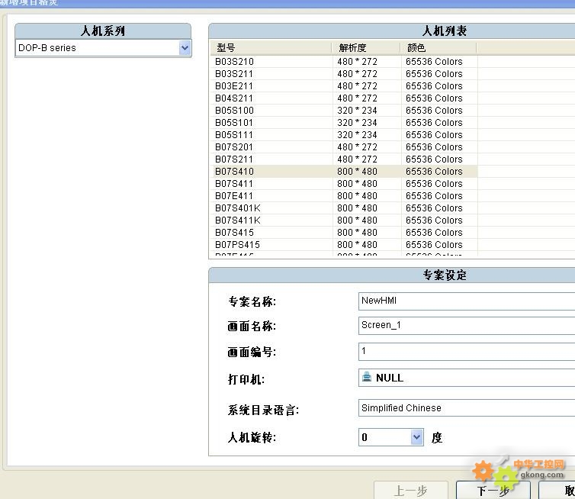This screenshot has height=499, width=575.
Task: Select model B05S100 in the list
Action: (x=234, y=111)
